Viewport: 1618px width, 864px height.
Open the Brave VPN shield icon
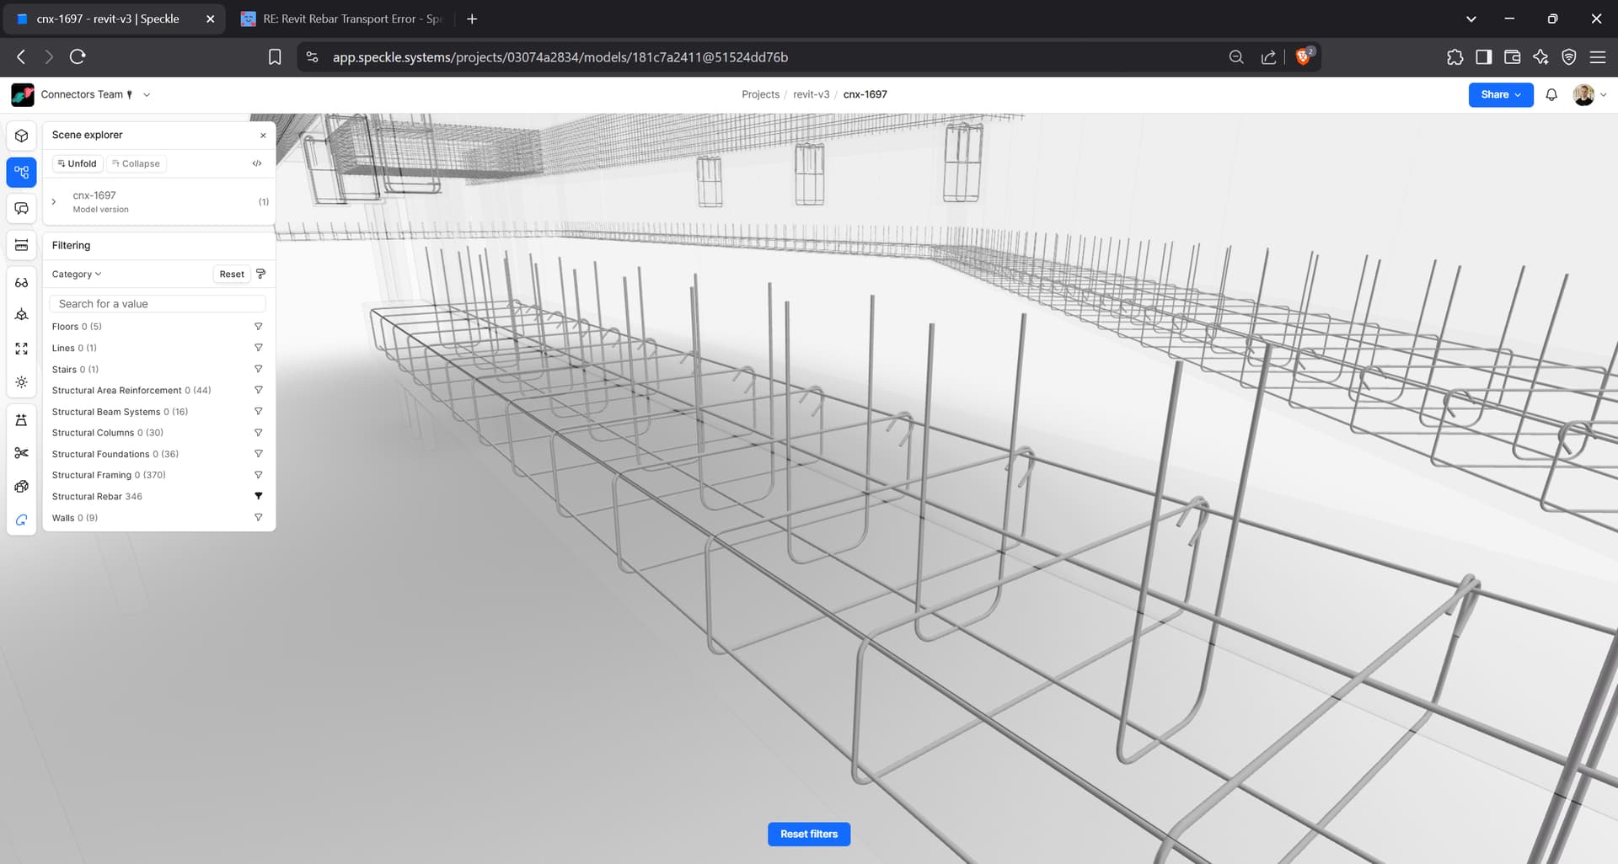pyautogui.click(x=1569, y=57)
